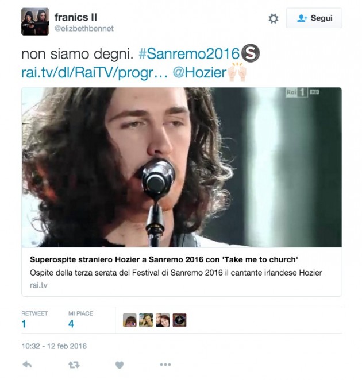Viewport: 362px width, 380px height.
Task: Open the 'Superospite straniero Hozier' card headline
Action: [164, 259]
